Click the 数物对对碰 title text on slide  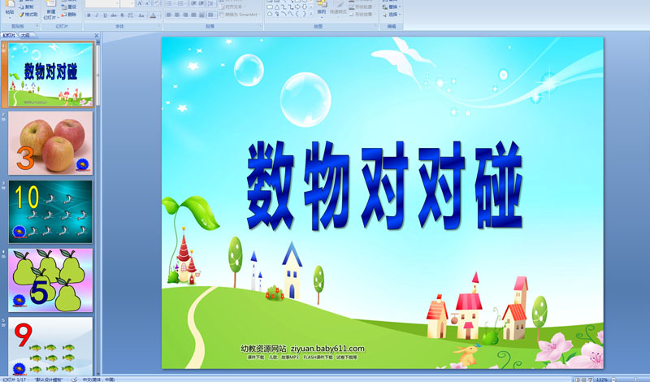coord(382,186)
